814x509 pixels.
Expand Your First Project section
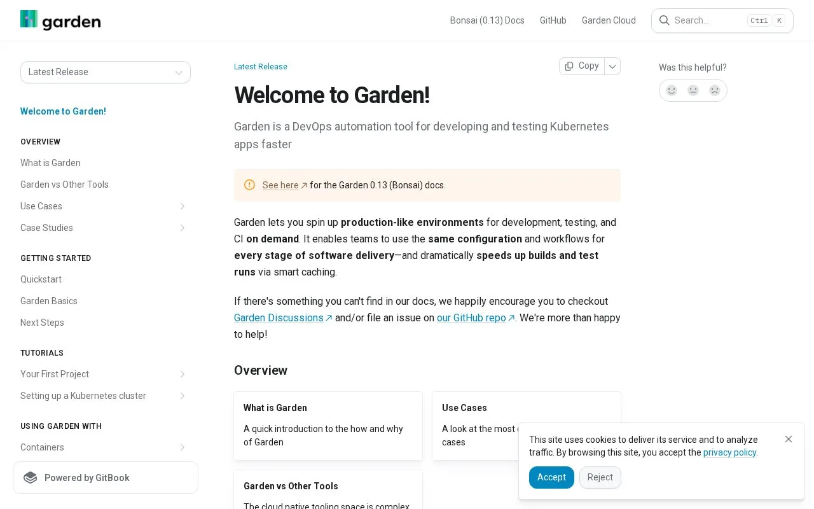coord(182,374)
